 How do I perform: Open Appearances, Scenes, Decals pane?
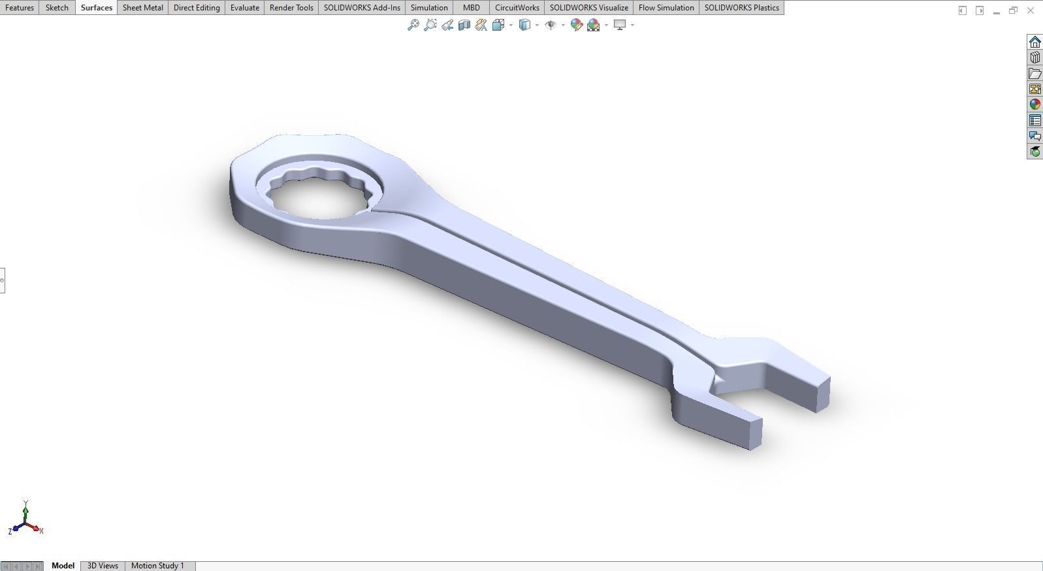coord(1035,105)
